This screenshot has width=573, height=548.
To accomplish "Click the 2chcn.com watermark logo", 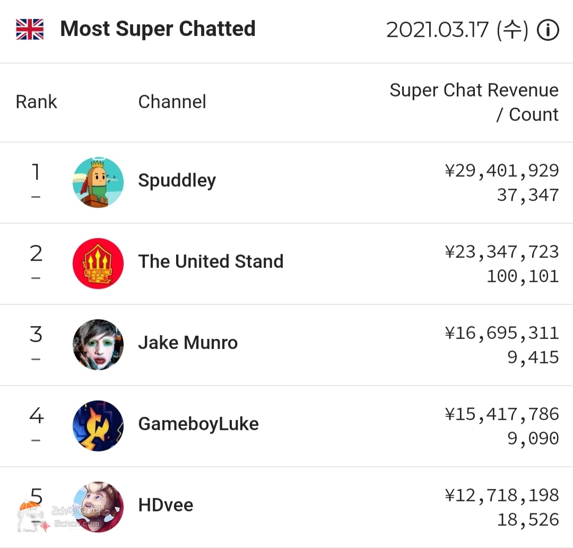I will (59, 516).
